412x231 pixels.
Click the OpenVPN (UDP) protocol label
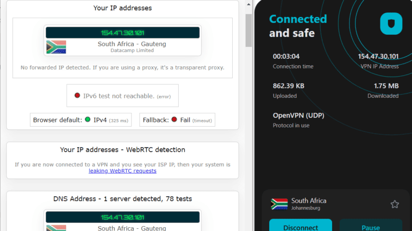click(x=298, y=115)
